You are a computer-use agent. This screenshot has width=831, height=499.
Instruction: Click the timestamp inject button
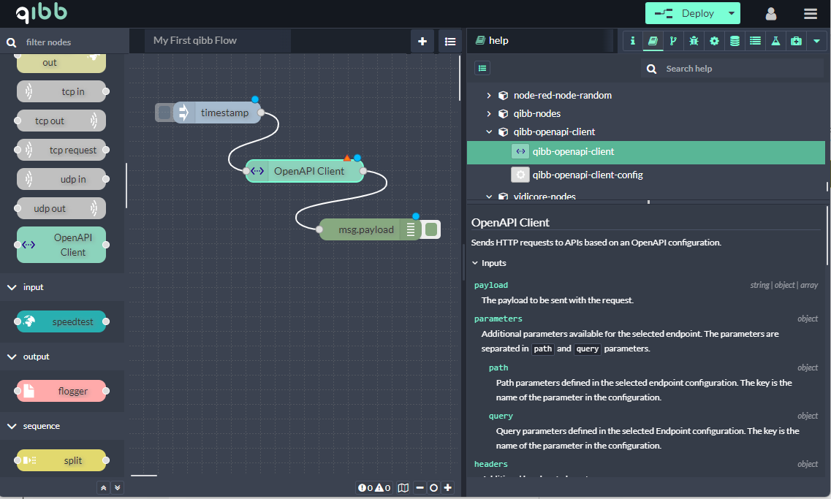click(x=164, y=113)
